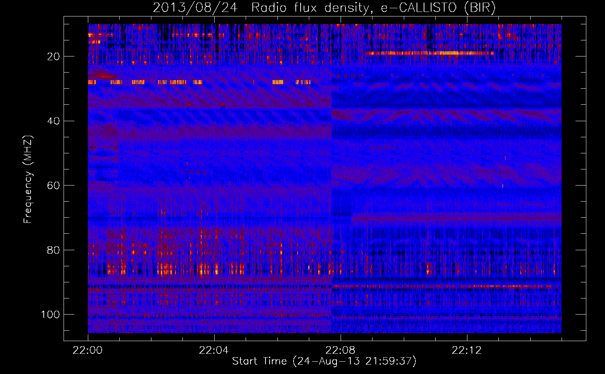This screenshot has width=605, height=374.
Task: Click the plot title '2013/08/24 Radio flux density'
Action: (324, 8)
